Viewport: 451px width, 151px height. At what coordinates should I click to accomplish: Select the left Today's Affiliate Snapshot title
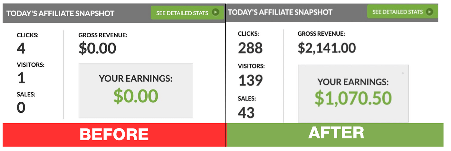click(60, 14)
